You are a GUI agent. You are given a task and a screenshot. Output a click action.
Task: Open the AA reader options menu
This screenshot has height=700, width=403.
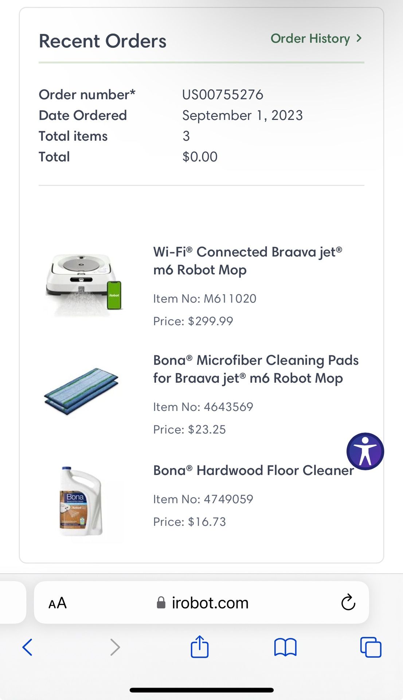(x=58, y=603)
